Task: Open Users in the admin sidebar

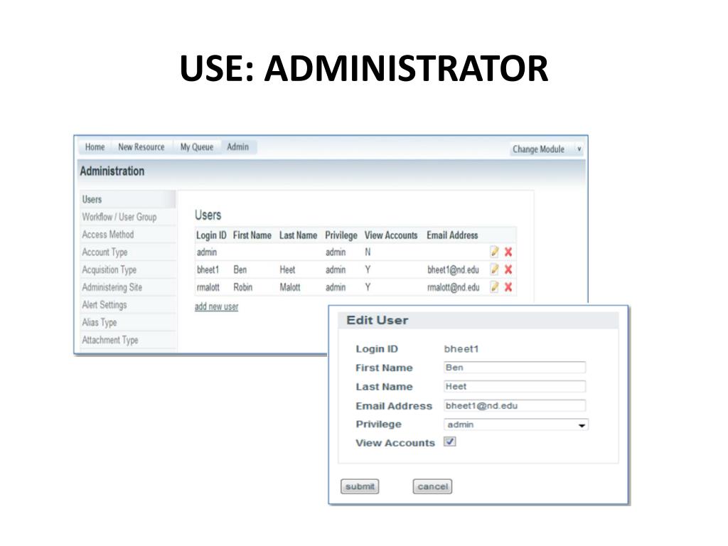Action: [x=128, y=199]
